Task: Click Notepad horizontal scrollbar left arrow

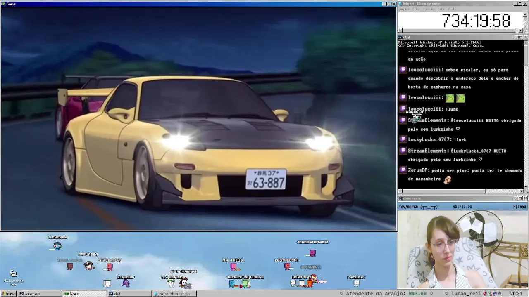Action: click(x=400, y=31)
